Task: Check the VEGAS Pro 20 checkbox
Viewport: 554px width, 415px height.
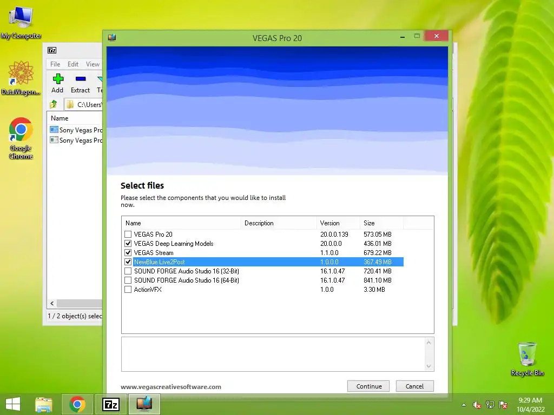Action: pyautogui.click(x=128, y=235)
